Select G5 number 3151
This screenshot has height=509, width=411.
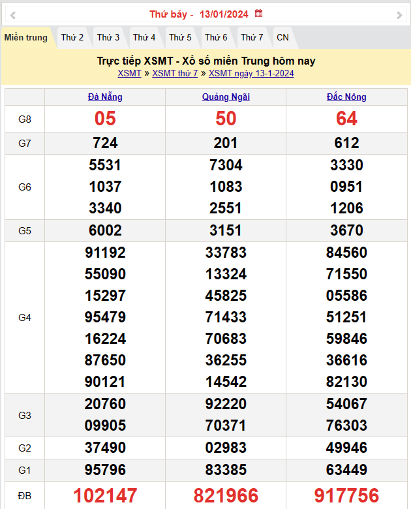tap(226, 230)
